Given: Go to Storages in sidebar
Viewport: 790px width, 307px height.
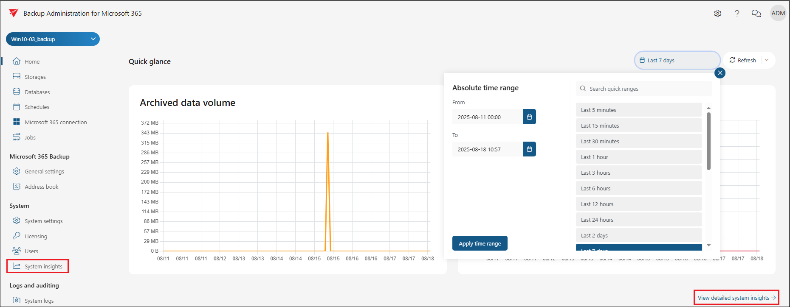Looking at the screenshot, I should pos(35,77).
